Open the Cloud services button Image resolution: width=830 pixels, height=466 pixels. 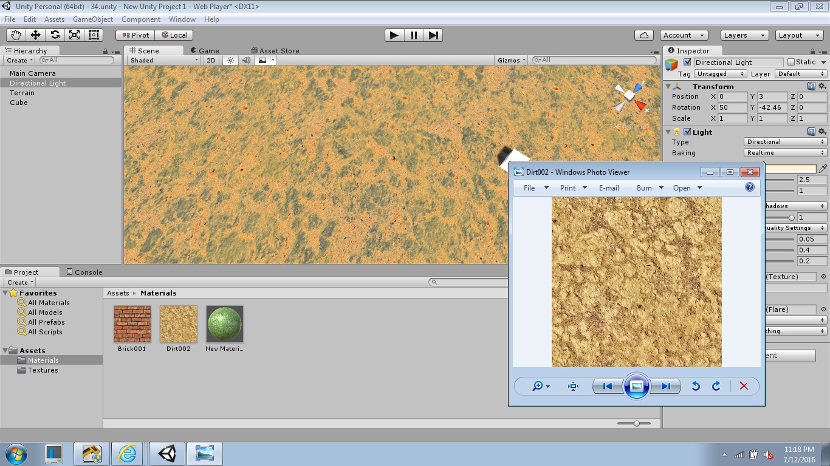(x=643, y=35)
